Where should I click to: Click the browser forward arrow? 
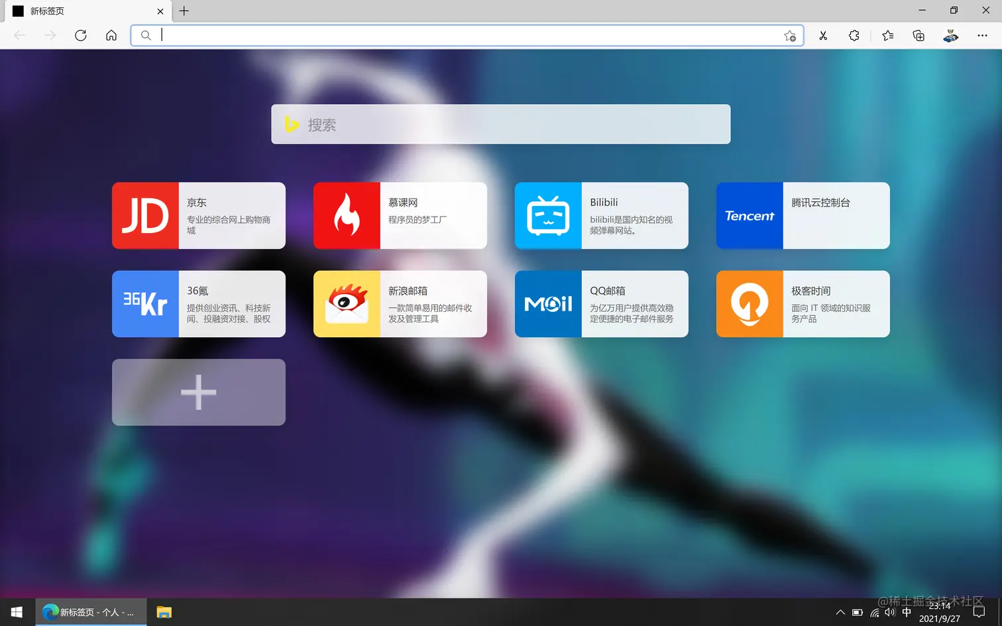click(50, 35)
